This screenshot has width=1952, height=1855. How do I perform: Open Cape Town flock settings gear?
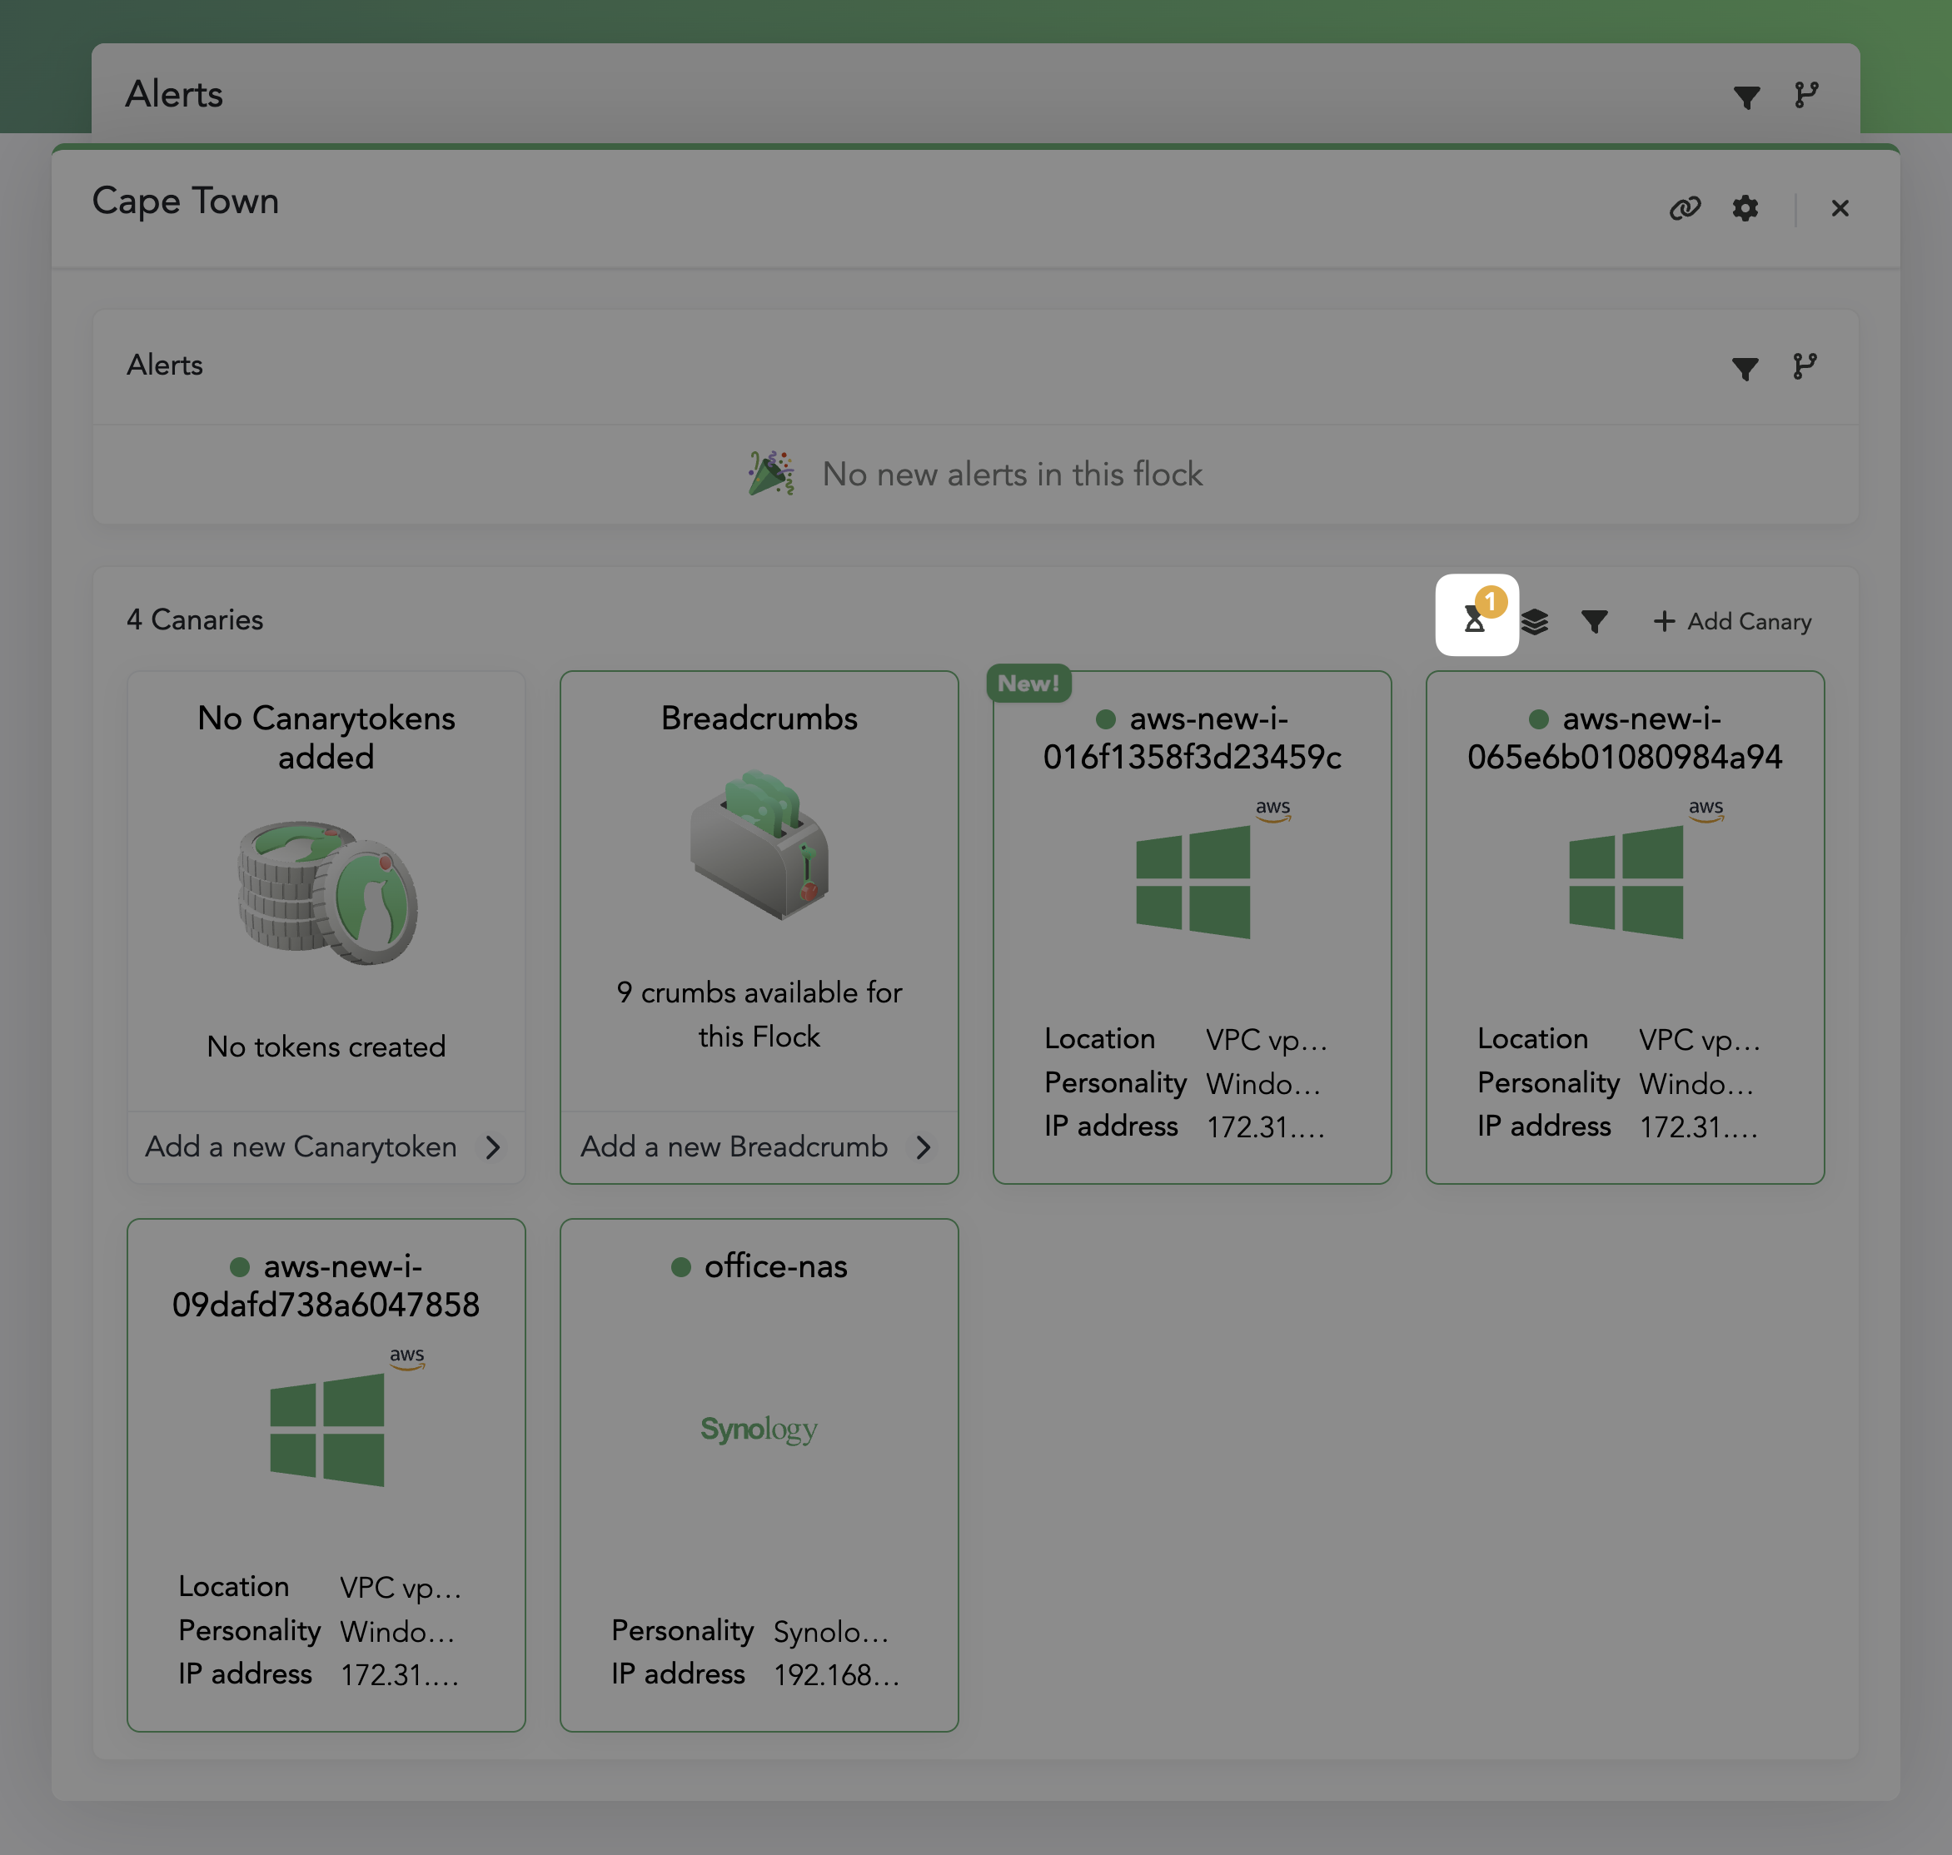click(x=1745, y=209)
